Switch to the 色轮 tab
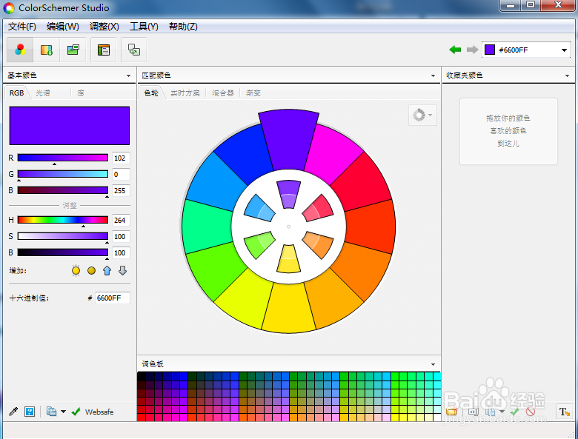Image resolution: width=578 pixels, height=439 pixels. coord(151,93)
